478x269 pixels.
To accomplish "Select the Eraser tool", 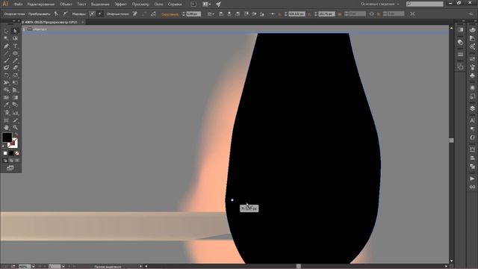I will 15,68.
